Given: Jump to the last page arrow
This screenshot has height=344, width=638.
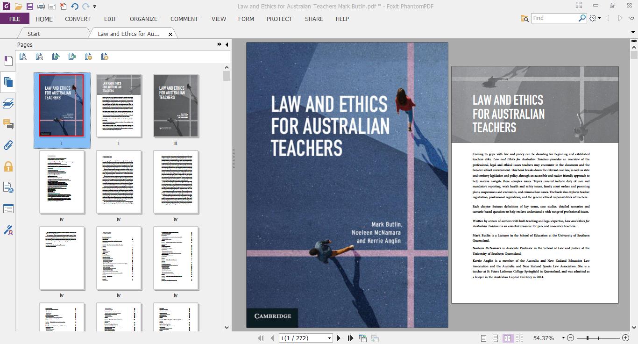Looking at the screenshot, I should (350, 338).
